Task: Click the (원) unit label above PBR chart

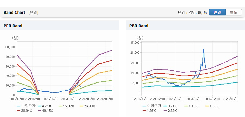Action: (x=140, y=38)
